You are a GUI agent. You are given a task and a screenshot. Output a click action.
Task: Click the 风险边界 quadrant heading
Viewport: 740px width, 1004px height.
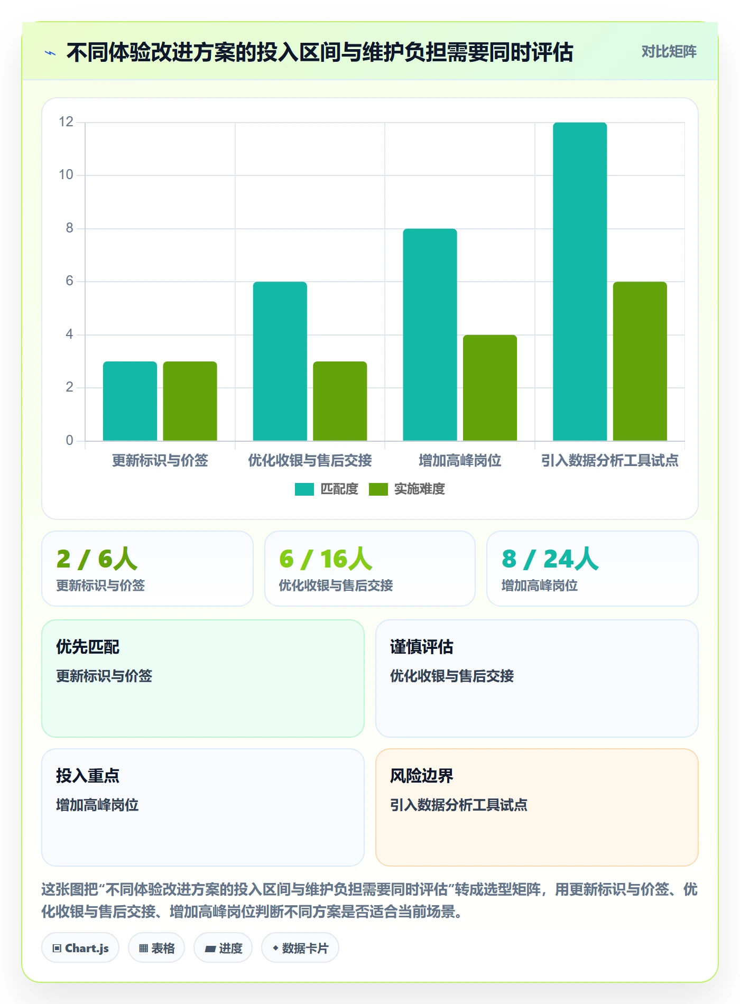pos(422,776)
